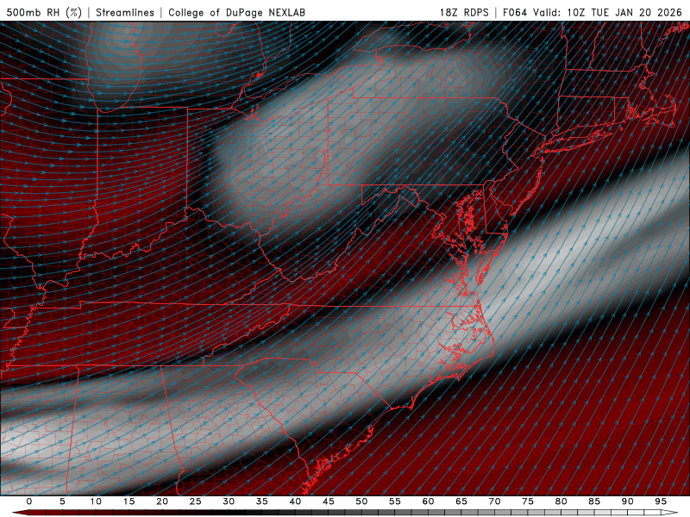The image size is (690, 517).
Task: Click the colorbar label "5"
Action: click(x=62, y=501)
